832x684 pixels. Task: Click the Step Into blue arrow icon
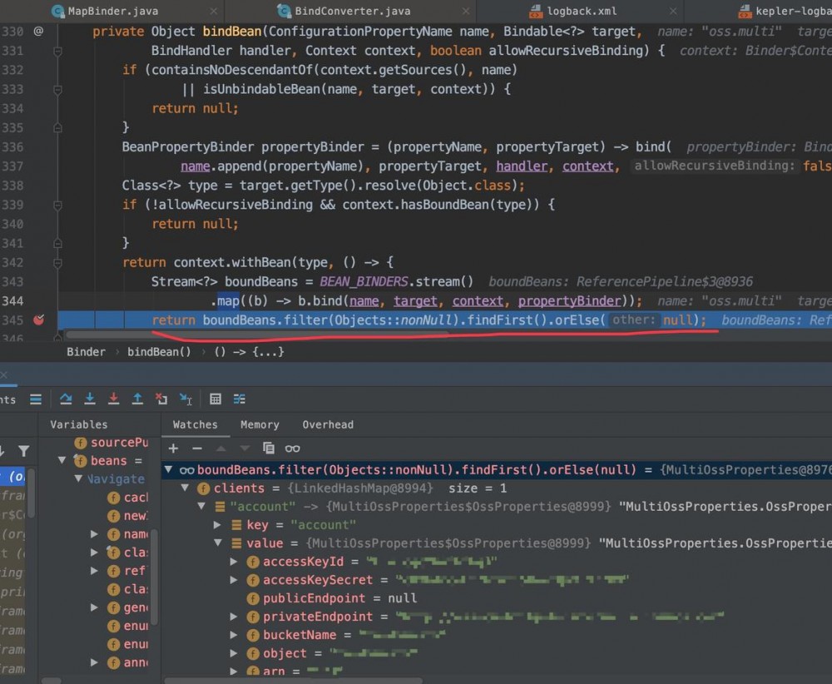[90, 399]
